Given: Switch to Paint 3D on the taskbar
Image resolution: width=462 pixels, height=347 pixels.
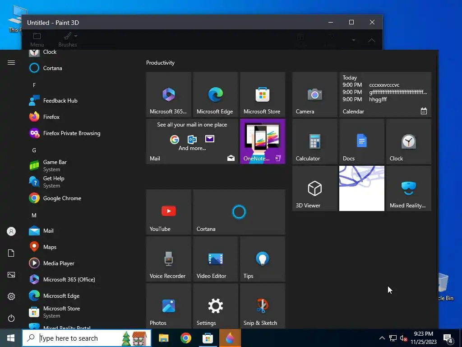Looking at the screenshot, I should pos(230,338).
